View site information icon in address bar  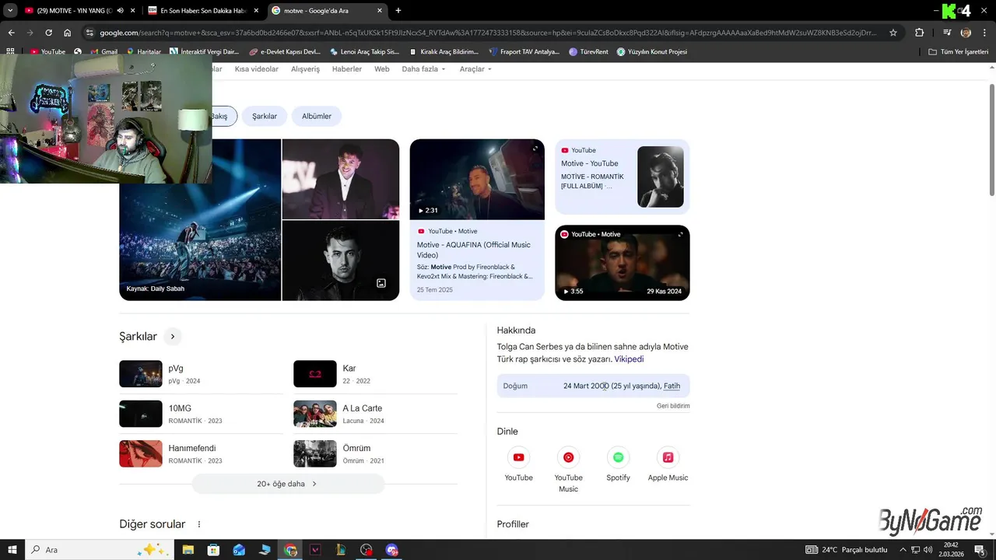[89, 33]
